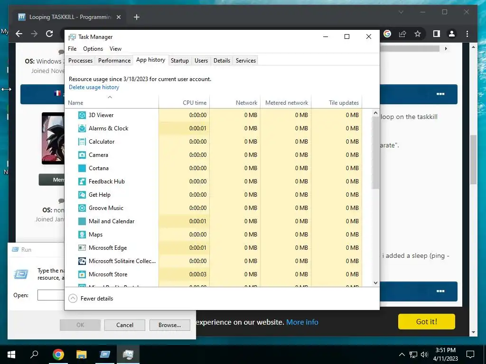The height and width of the screenshot is (364, 486).
Task: Click the Open input field in Run
Action: 51,295
